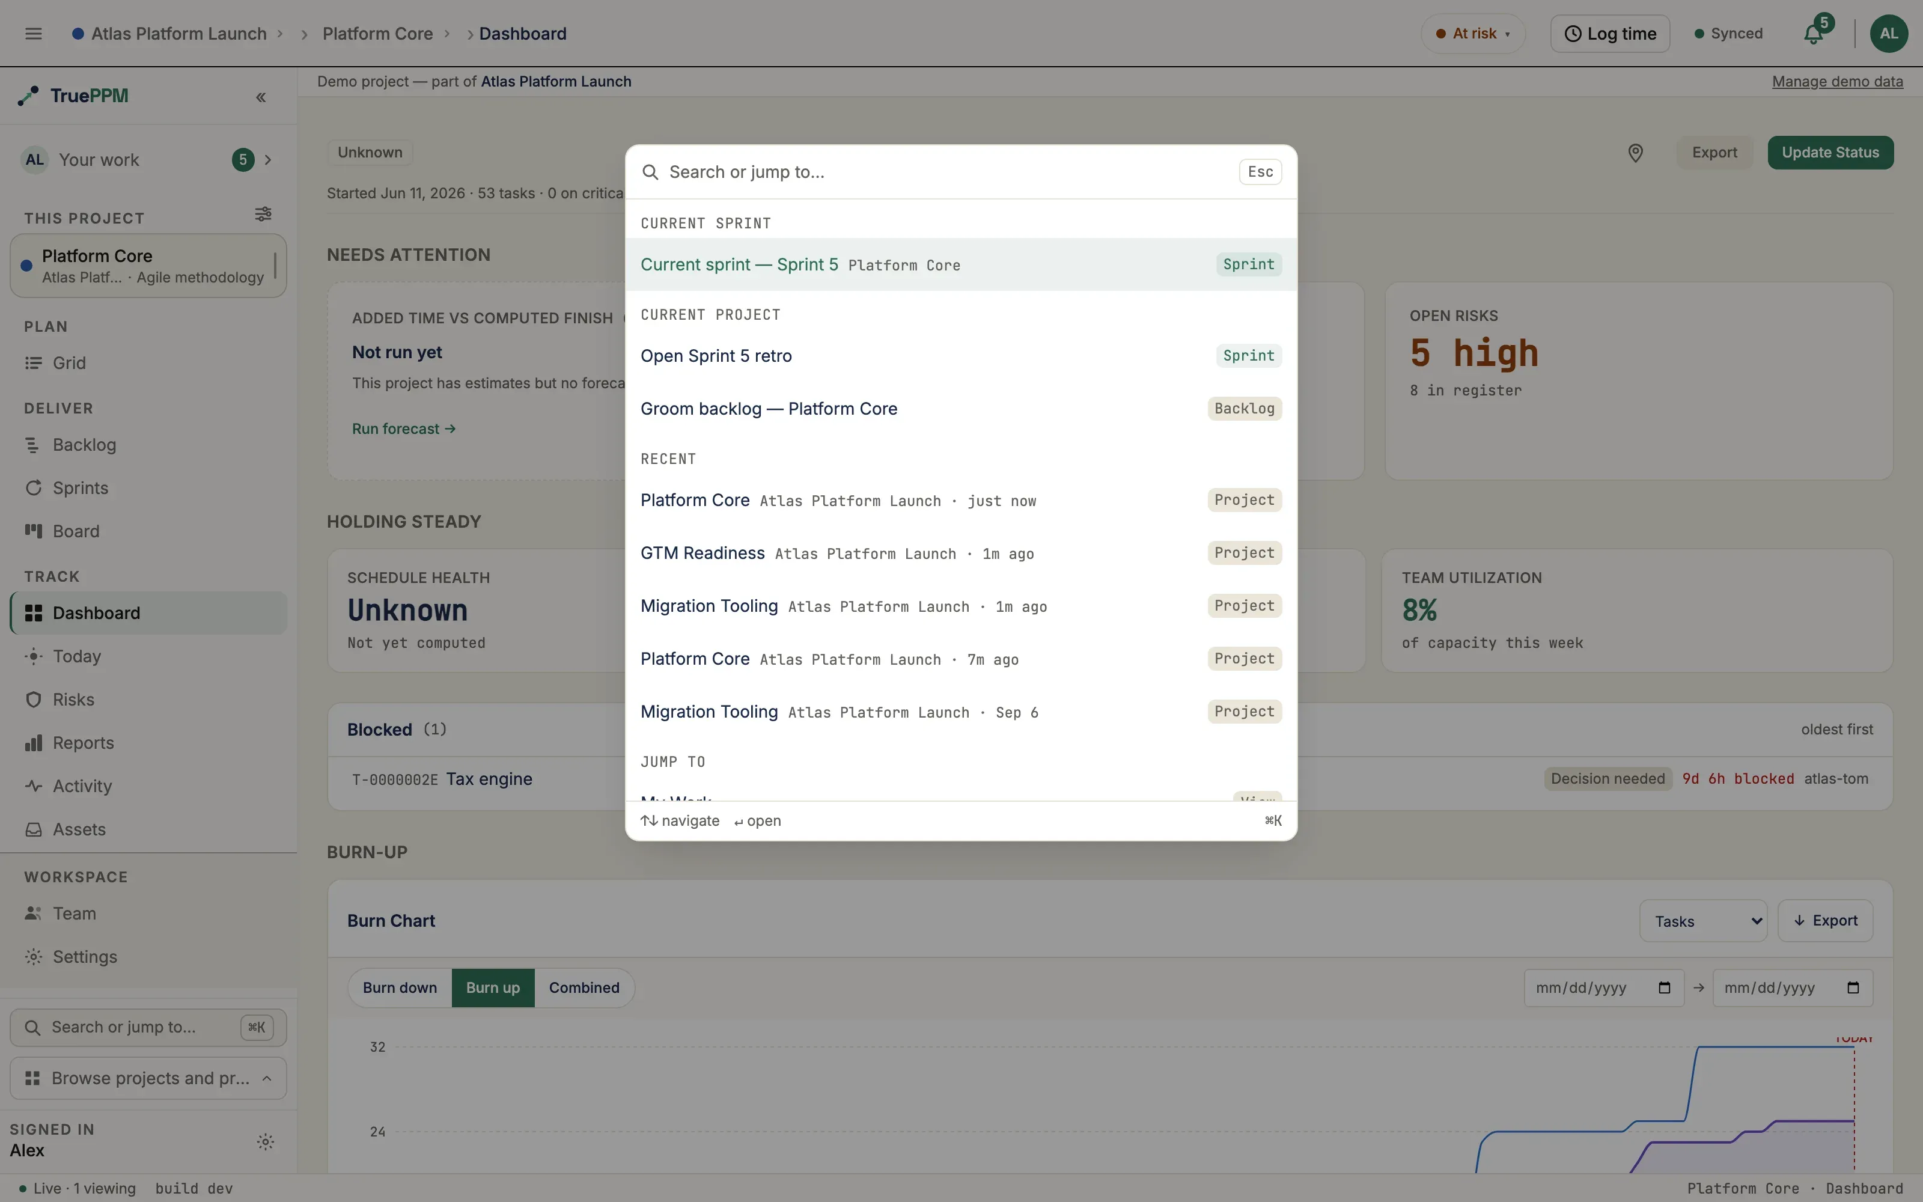Click the AL avatar beside Your work
The height and width of the screenshot is (1202, 1923).
tap(35, 160)
